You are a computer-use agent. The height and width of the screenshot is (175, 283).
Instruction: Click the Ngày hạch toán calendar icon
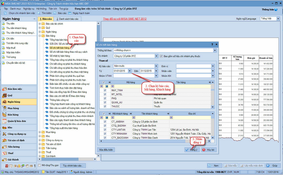coord(70,13)
